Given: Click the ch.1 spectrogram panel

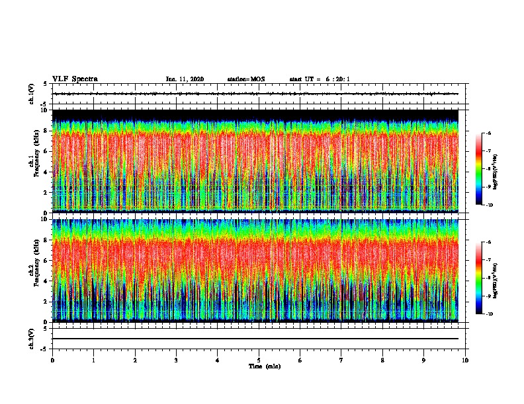Looking at the screenshot, I should [x=255, y=161].
